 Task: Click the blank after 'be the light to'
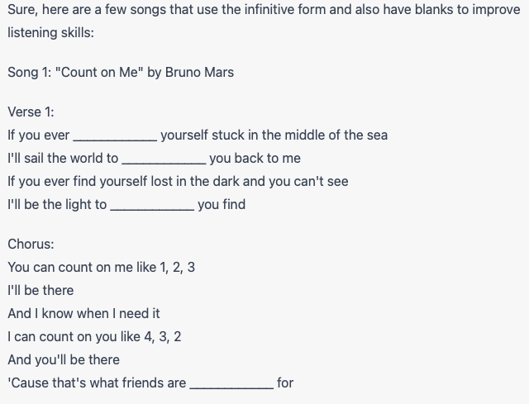(x=152, y=205)
